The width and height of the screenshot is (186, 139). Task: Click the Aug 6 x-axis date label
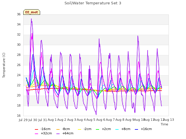click(x=101, y=120)
